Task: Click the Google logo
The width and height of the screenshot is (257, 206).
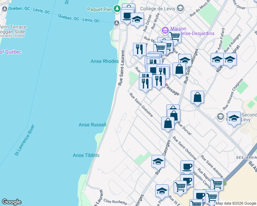Action: tap(12, 202)
